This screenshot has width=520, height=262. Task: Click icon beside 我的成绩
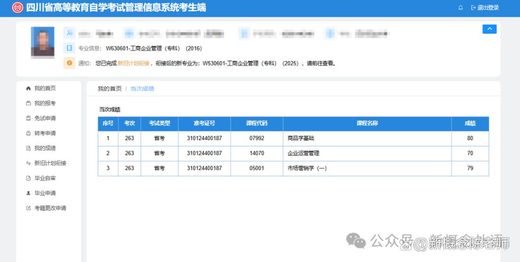[28, 148]
